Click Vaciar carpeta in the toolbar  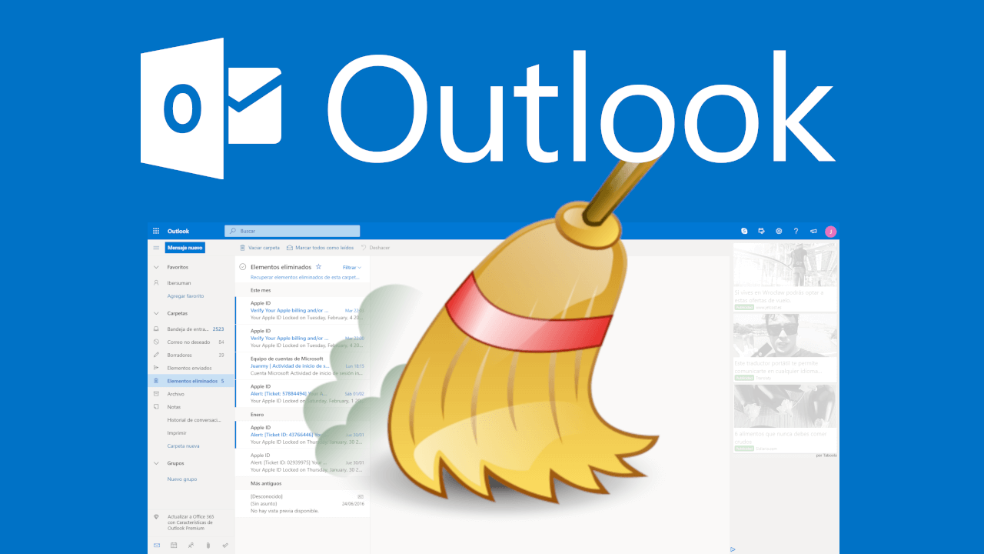click(264, 248)
